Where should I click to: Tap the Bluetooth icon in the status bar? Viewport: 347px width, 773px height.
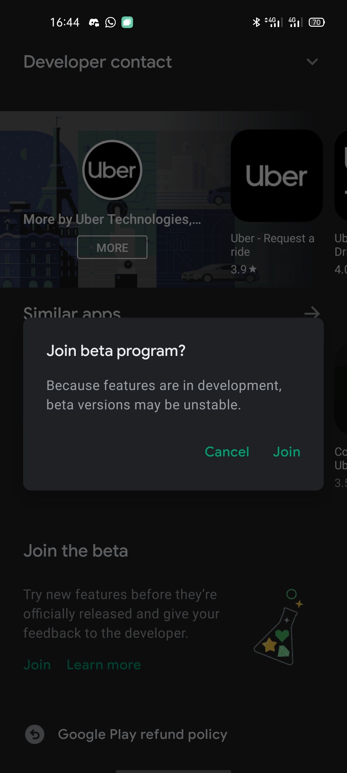[256, 22]
